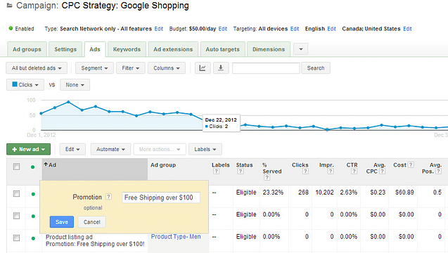The image size is (448, 253).
Task: Switch to the Keywords tab
Action: (127, 49)
